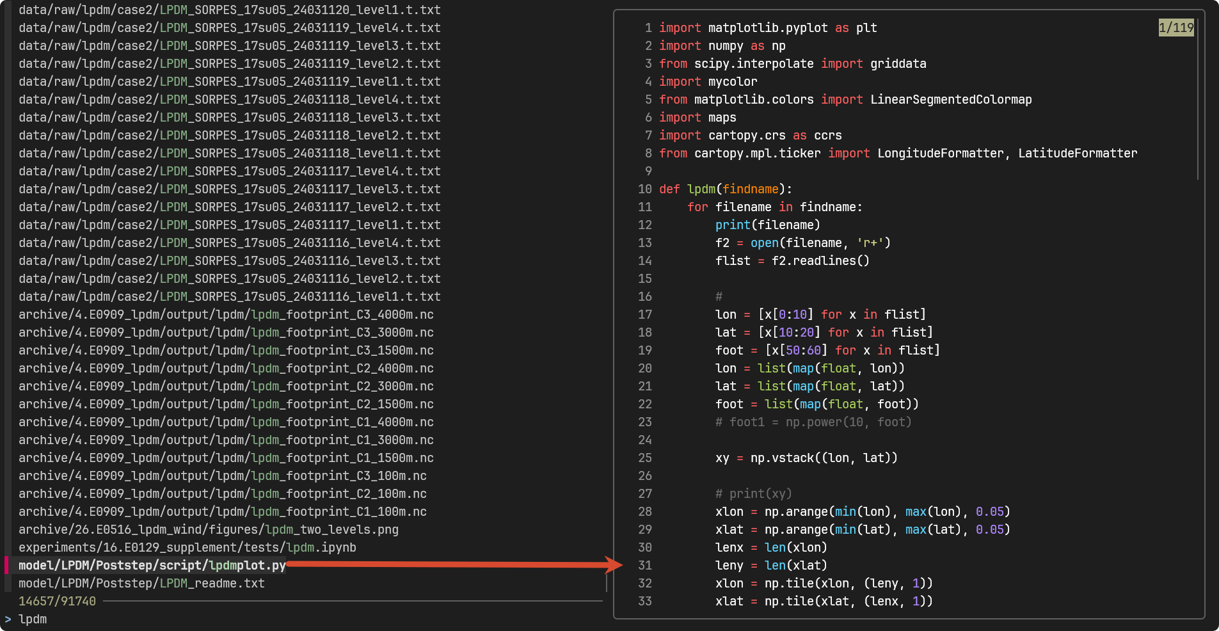Click the 'xlat = np.tile(xlat, (lenx, 1))' line

tap(824, 601)
